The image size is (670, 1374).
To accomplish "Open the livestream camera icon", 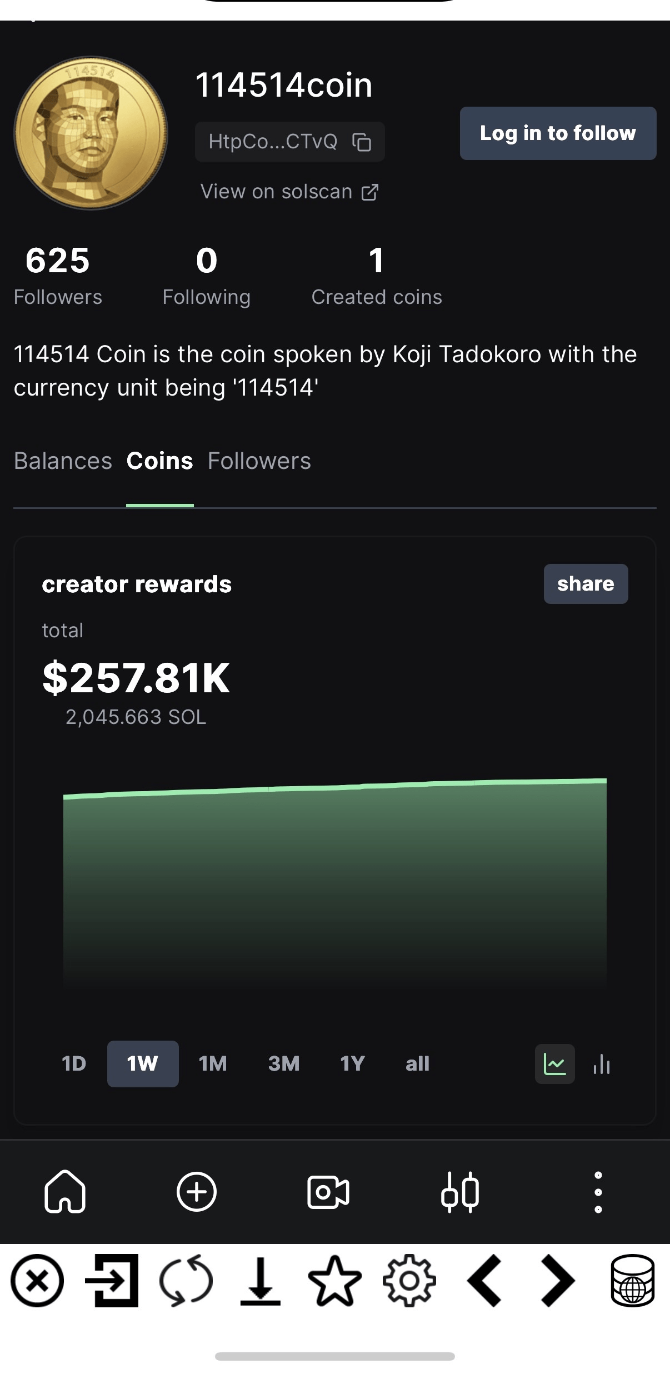I will (328, 1192).
